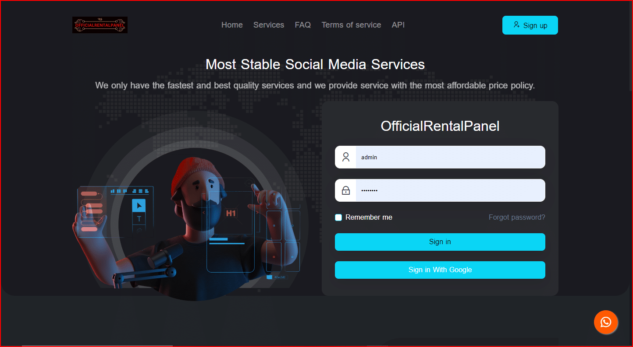This screenshot has height=347, width=633.
Task: Follow the Forgot password? link
Action: [517, 217]
